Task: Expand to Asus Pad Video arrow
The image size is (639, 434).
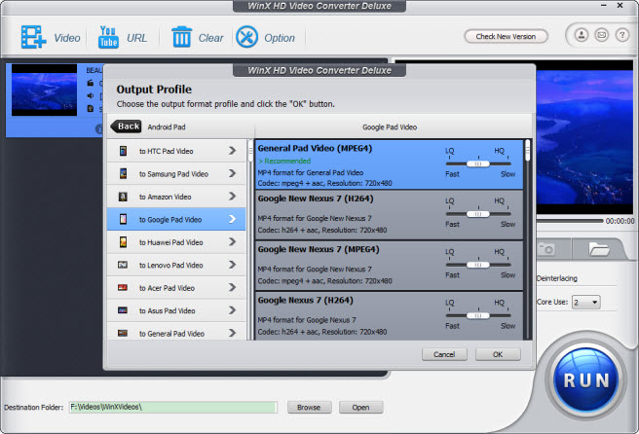Action: (232, 310)
